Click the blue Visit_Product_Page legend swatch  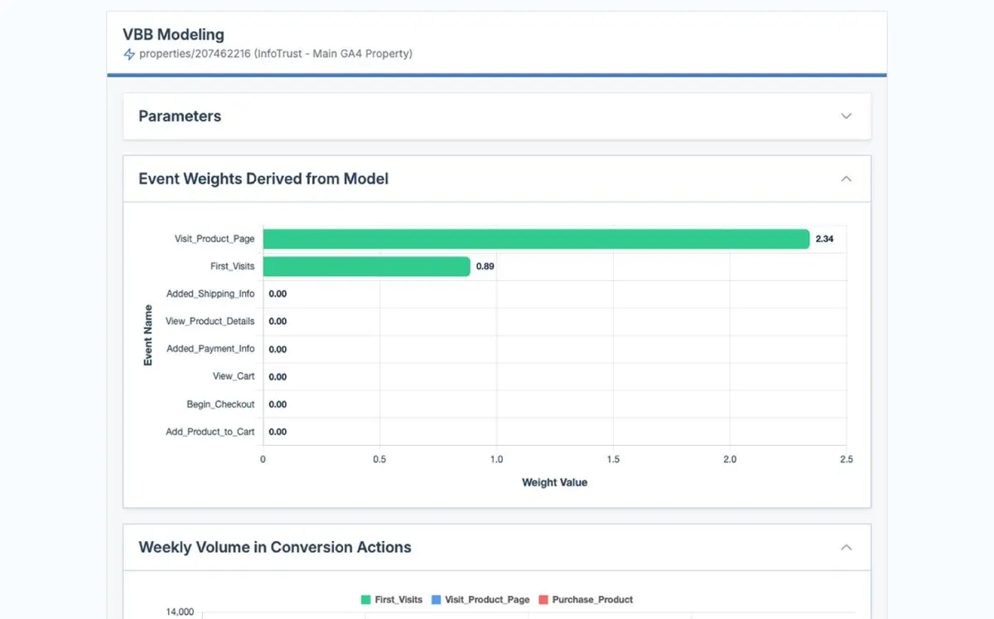(x=436, y=600)
